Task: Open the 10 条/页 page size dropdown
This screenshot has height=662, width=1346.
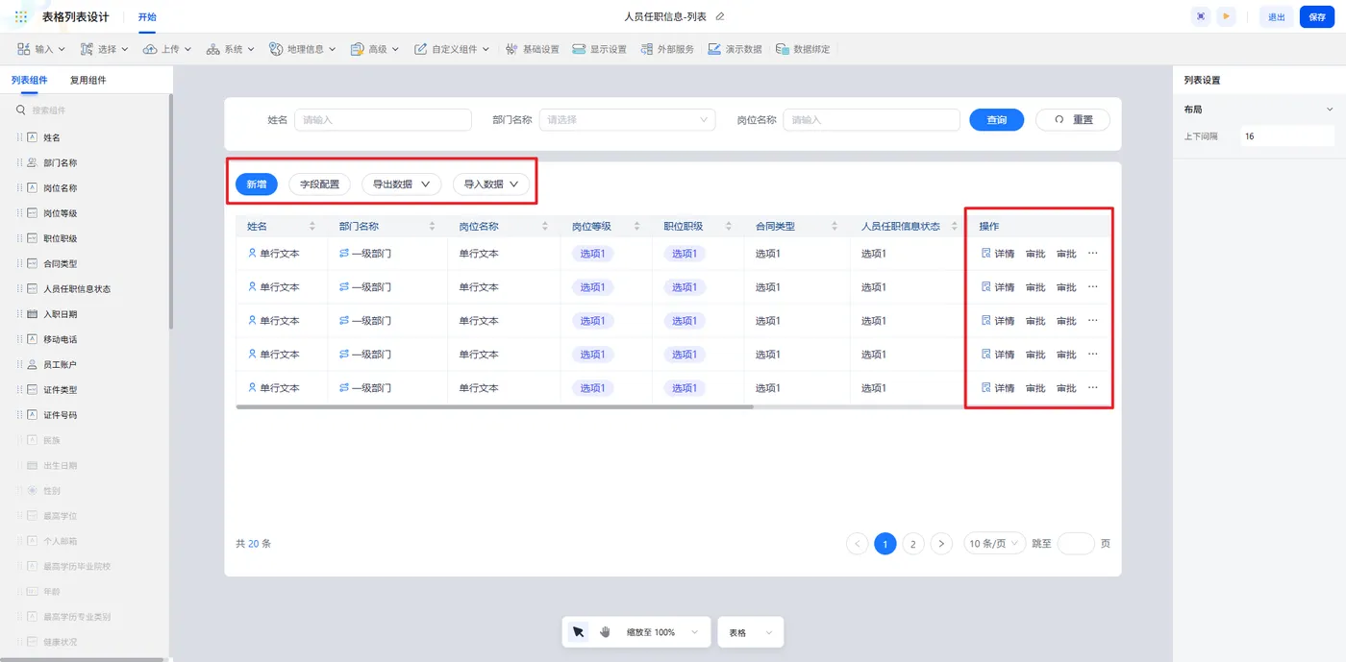Action: coord(994,544)
